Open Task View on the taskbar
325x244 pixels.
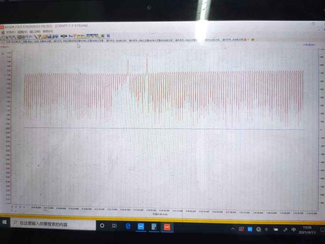point(114,226)
